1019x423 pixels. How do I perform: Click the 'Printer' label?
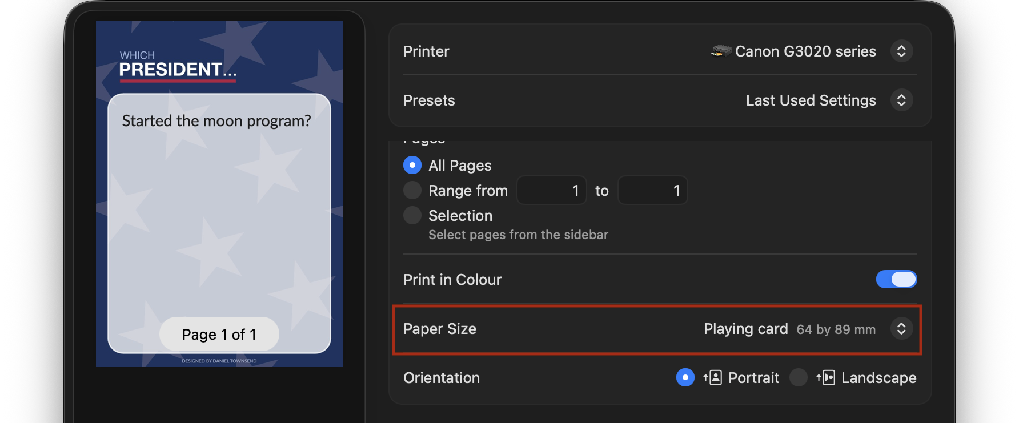[426, 51]
